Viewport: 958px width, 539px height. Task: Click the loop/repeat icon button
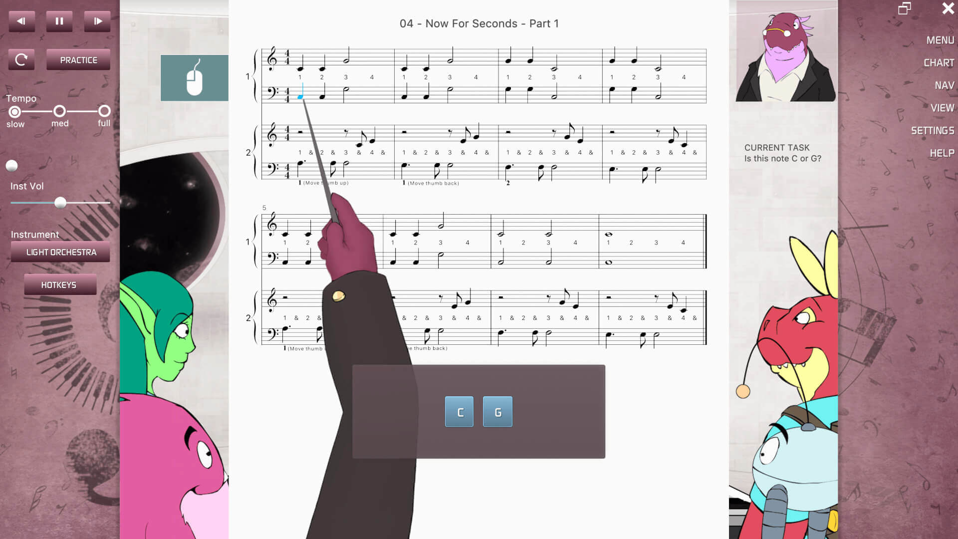click(x=22, y=60)
